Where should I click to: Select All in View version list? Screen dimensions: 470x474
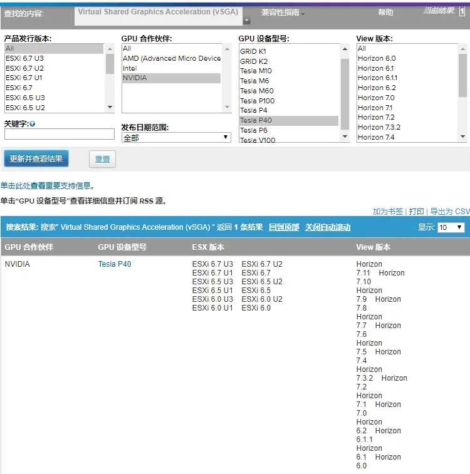pyautogui.click(x=407, y=48)
